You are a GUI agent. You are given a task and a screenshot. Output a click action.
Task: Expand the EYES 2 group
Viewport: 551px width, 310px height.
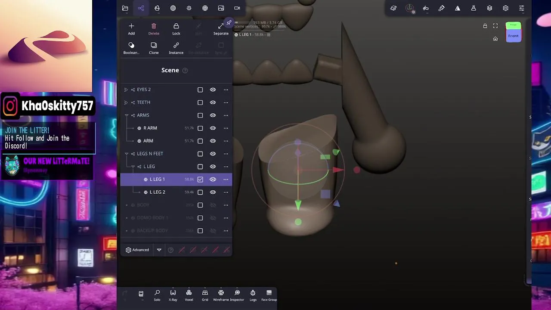(x=126, y=90)
